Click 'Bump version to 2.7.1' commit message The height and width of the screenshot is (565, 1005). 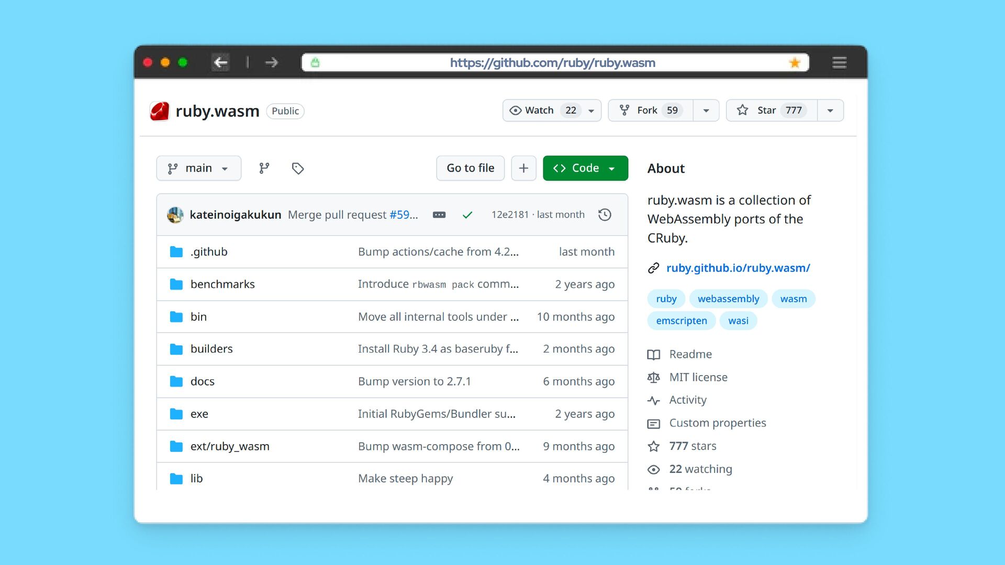415,381
